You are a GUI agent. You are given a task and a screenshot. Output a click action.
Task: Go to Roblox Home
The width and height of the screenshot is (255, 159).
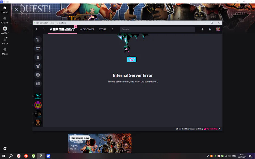pyautogui.click(x=5, y=10)
